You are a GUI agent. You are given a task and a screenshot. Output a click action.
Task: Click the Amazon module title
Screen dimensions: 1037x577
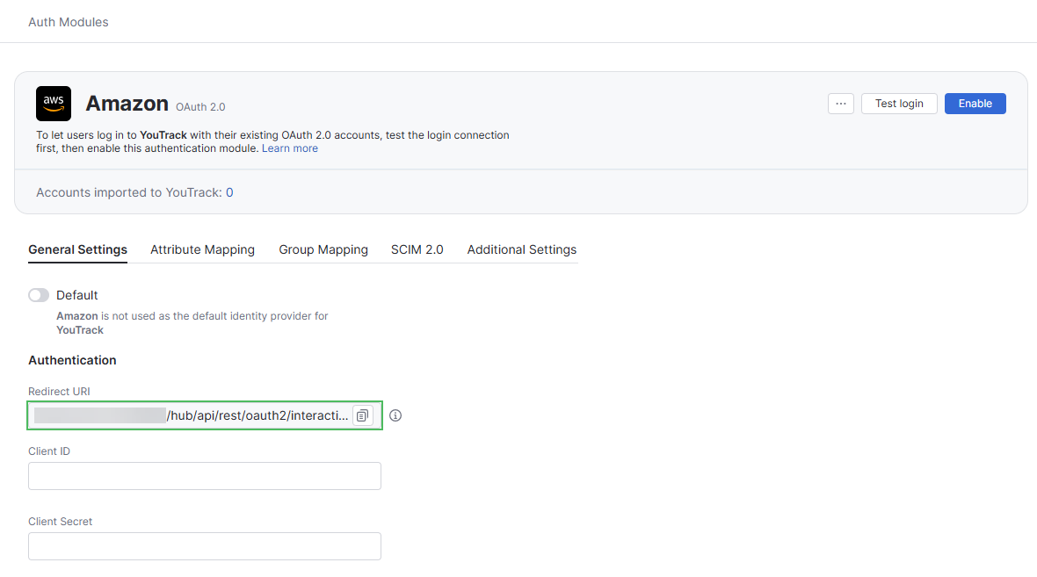tap(127, 104)
